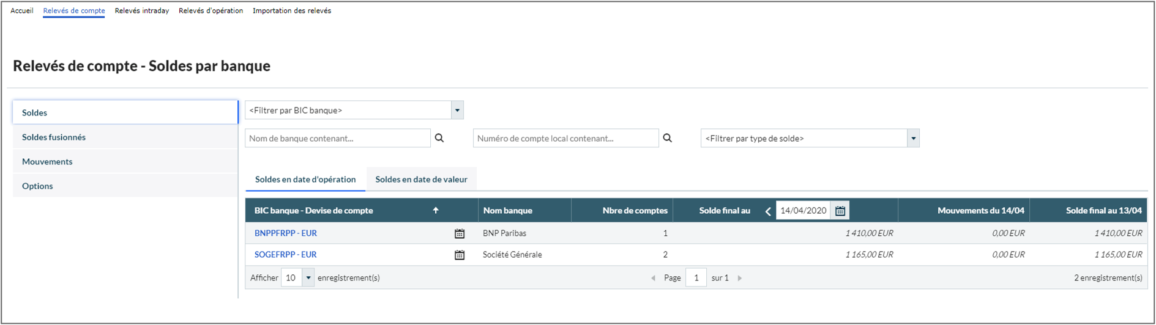This screenshot has width=1156, height=325.
Task: Go to the previous page arrow
Action: tap(653, 278)
